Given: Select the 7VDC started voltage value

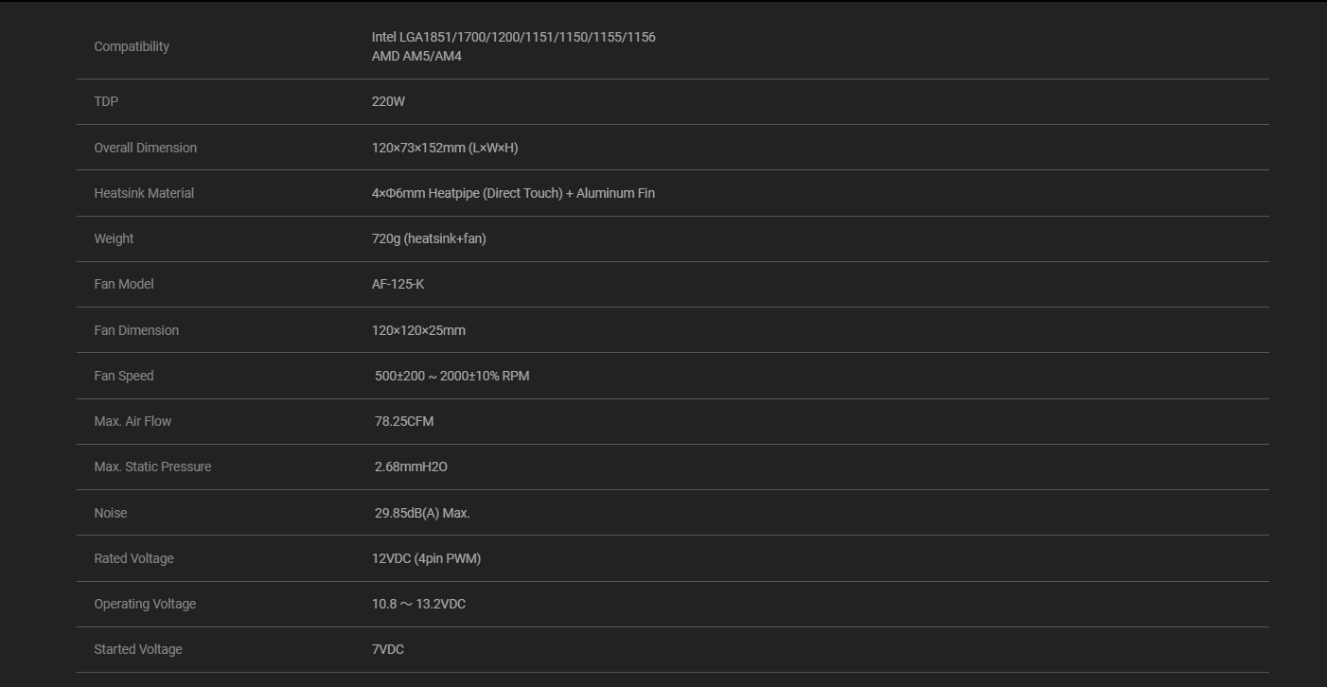Looking at the screenshot, I should tap(388, 649).
